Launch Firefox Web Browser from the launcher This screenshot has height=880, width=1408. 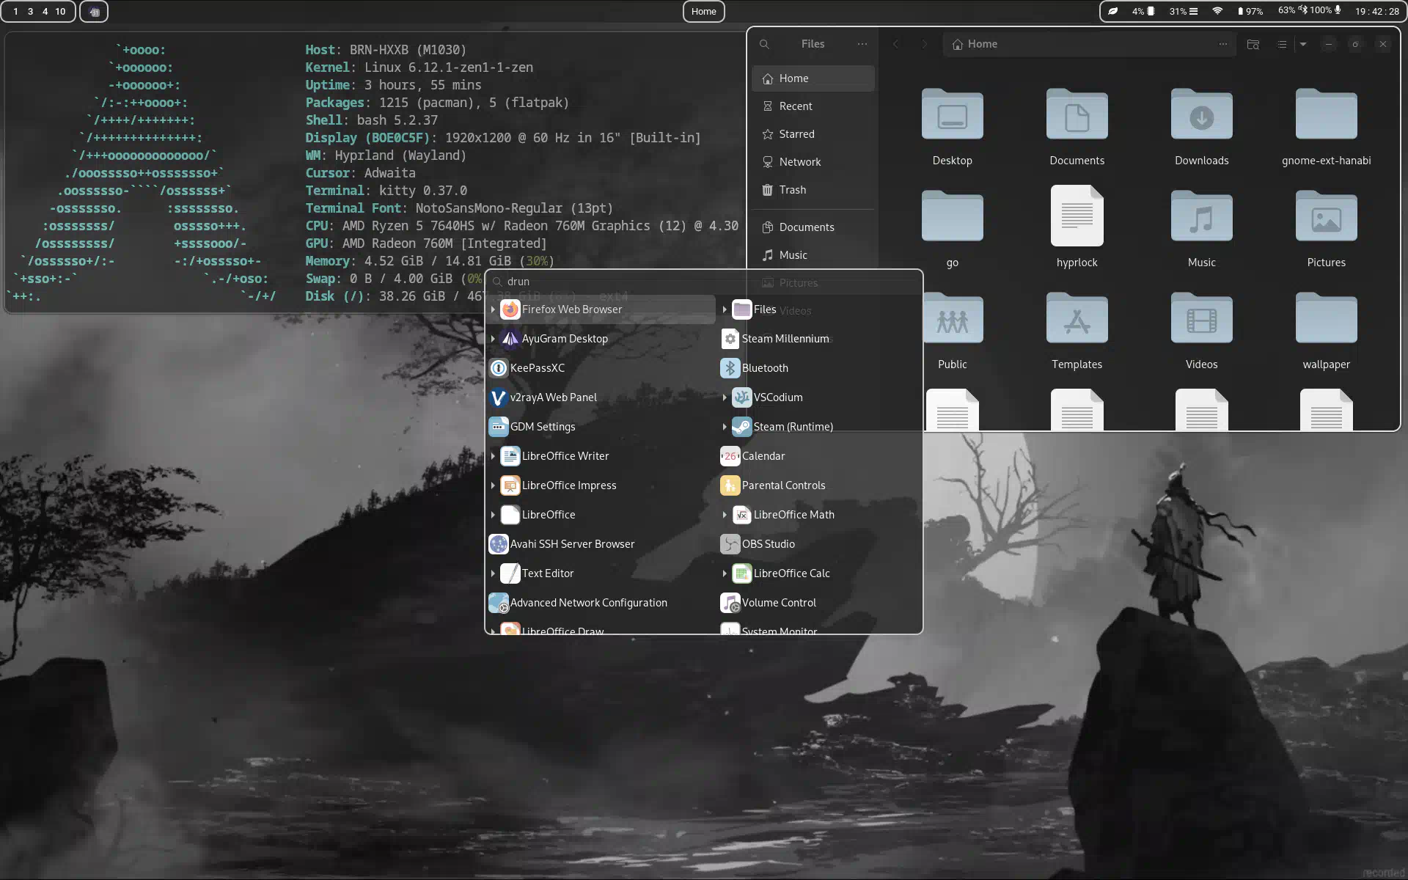[x=571, y=309]
